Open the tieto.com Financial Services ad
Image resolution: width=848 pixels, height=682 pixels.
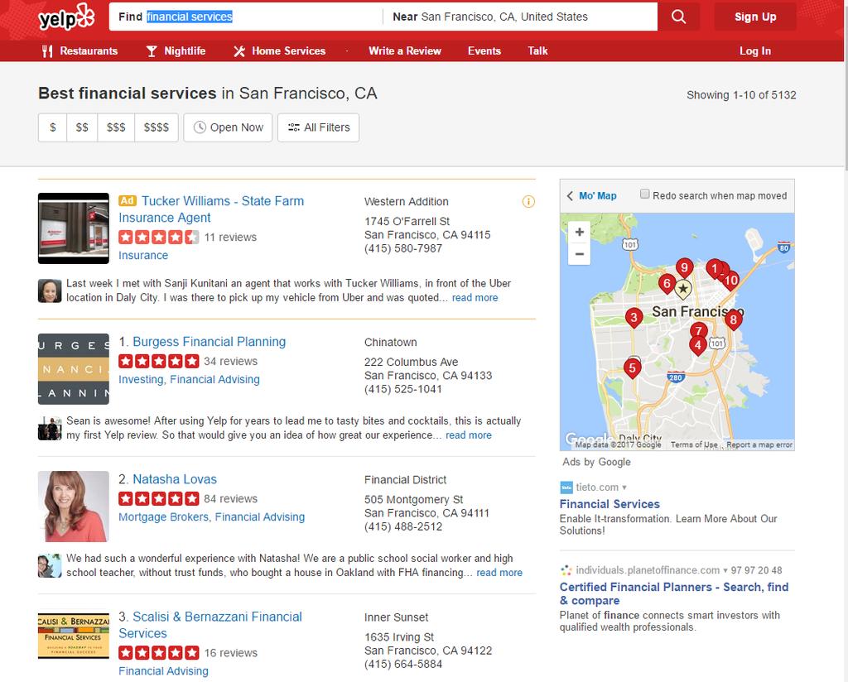point(609,504)
